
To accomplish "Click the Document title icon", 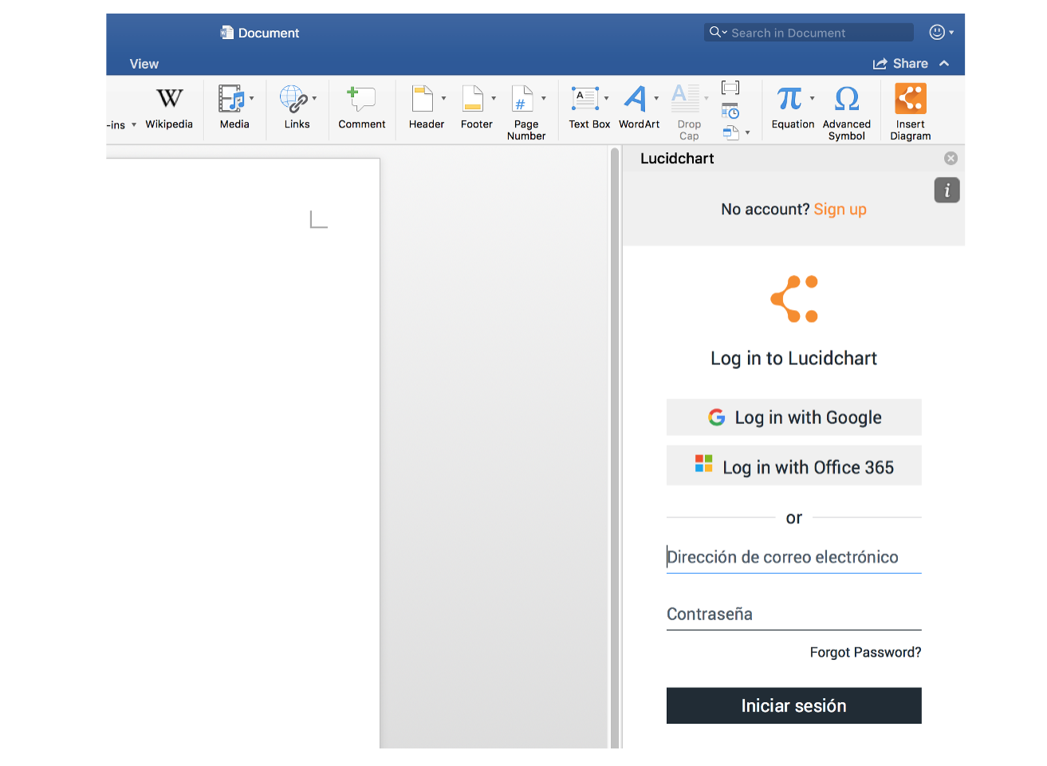I will pos(227,33).
